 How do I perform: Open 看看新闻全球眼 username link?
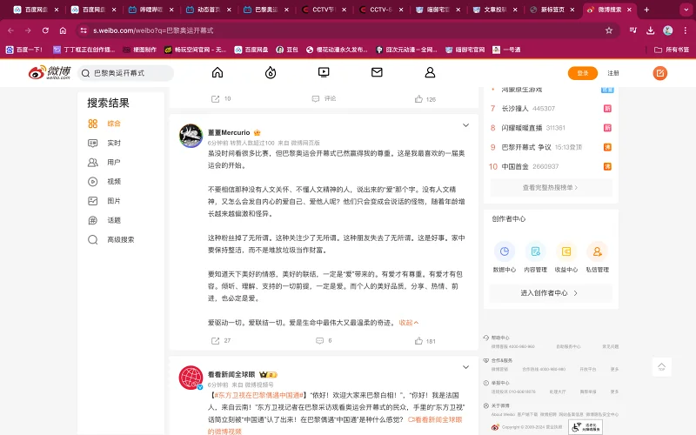pos(231,374)
